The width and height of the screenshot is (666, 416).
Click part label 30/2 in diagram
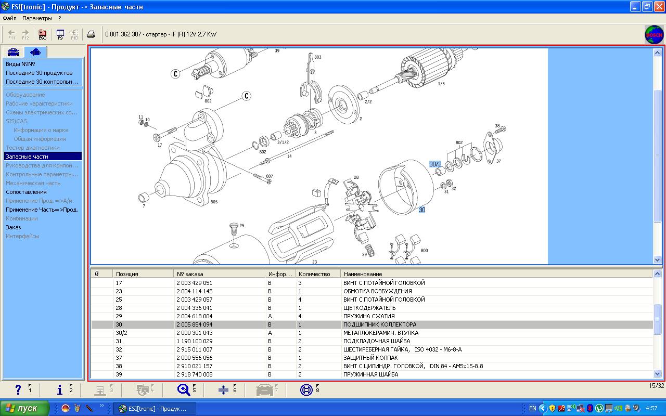click(x=435, y=164)
